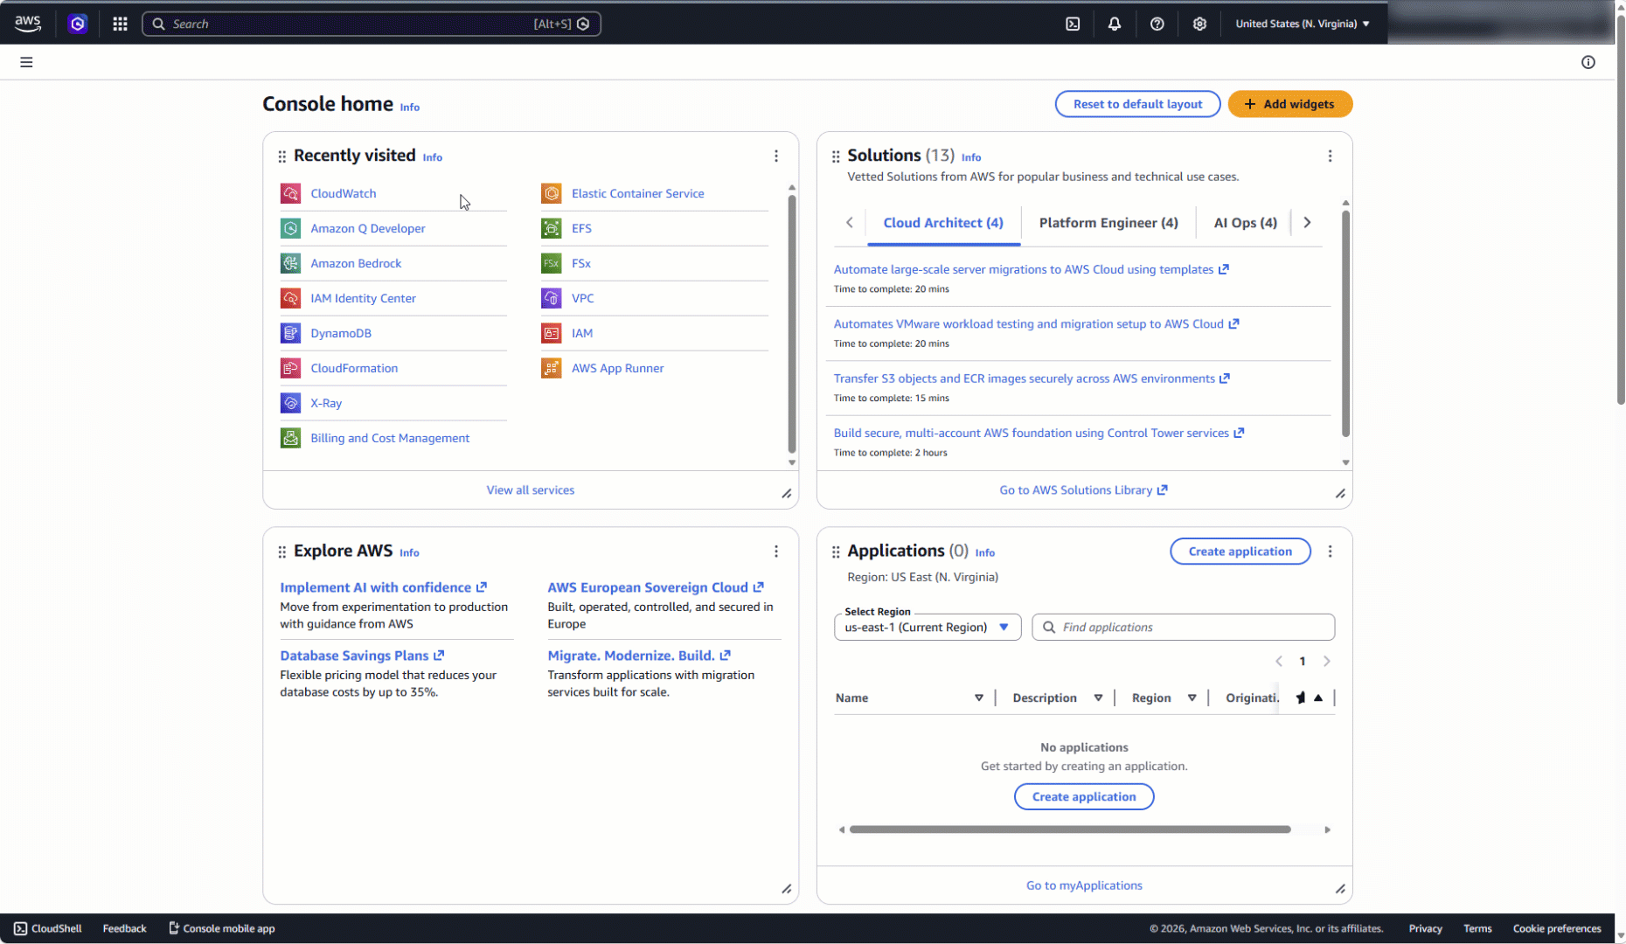1626x944 pixels.
Task: Click the X-Ray icon
Action: pos(290,403)
